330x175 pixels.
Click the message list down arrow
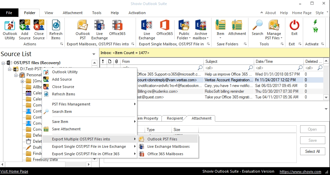(326, 97)
